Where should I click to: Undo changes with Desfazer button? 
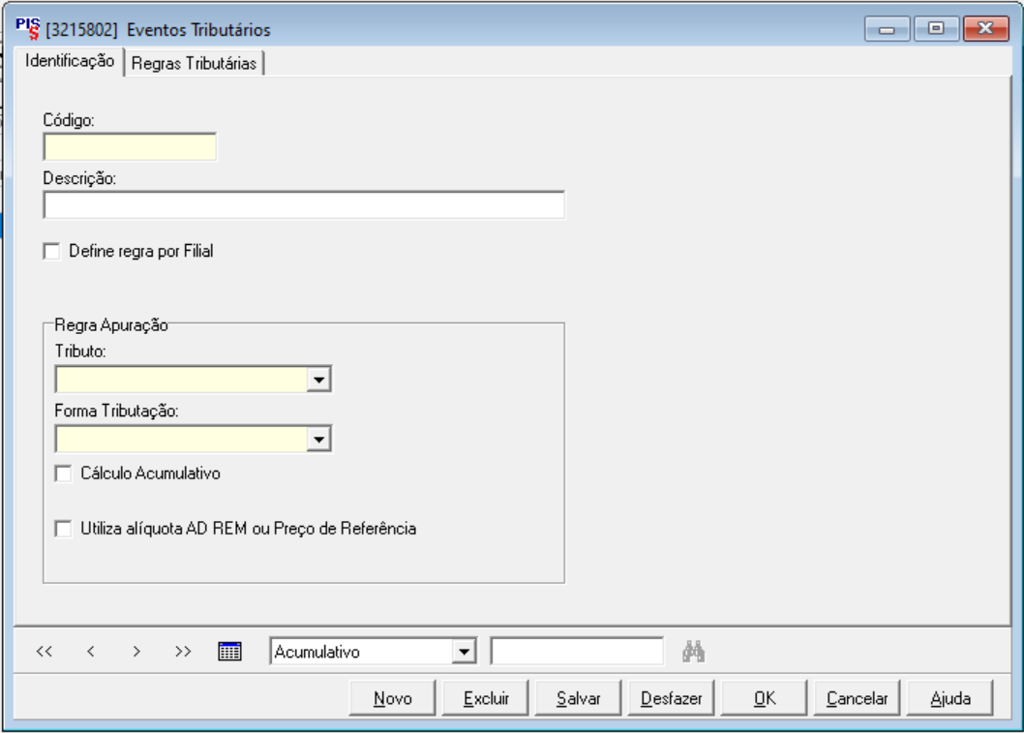click(672, 698)
